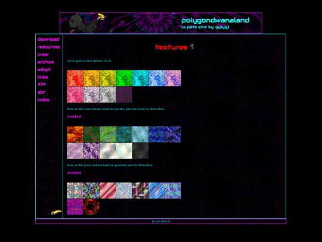Open the adopt page
322x242 pixels.
(44, 69)
